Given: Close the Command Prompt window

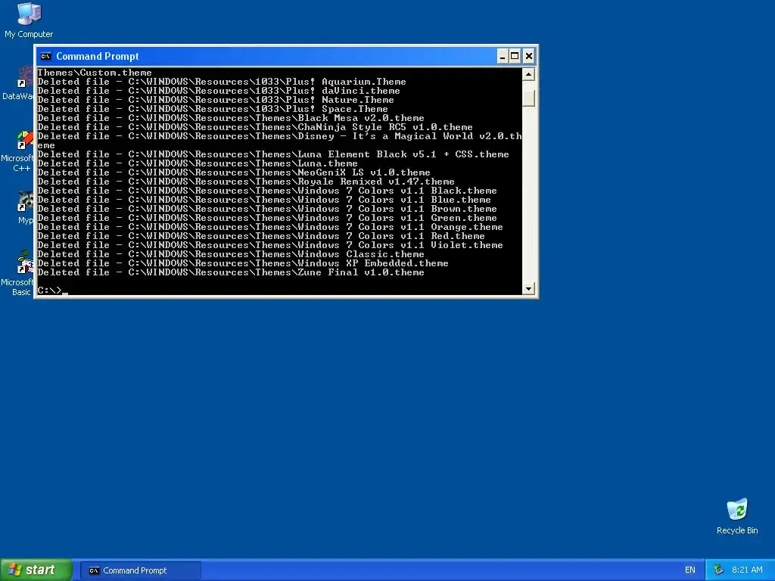Looking at the screenshot, I should click(x=529, y=56).
